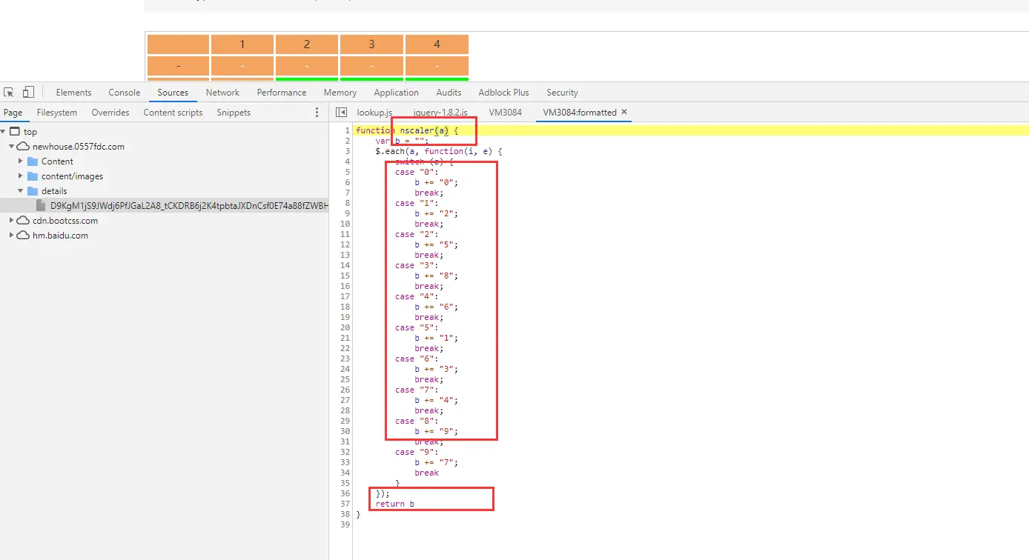This screenshot has width=1029, height=560.
Task: Open the Console panel
Action: tap(125, 93)
